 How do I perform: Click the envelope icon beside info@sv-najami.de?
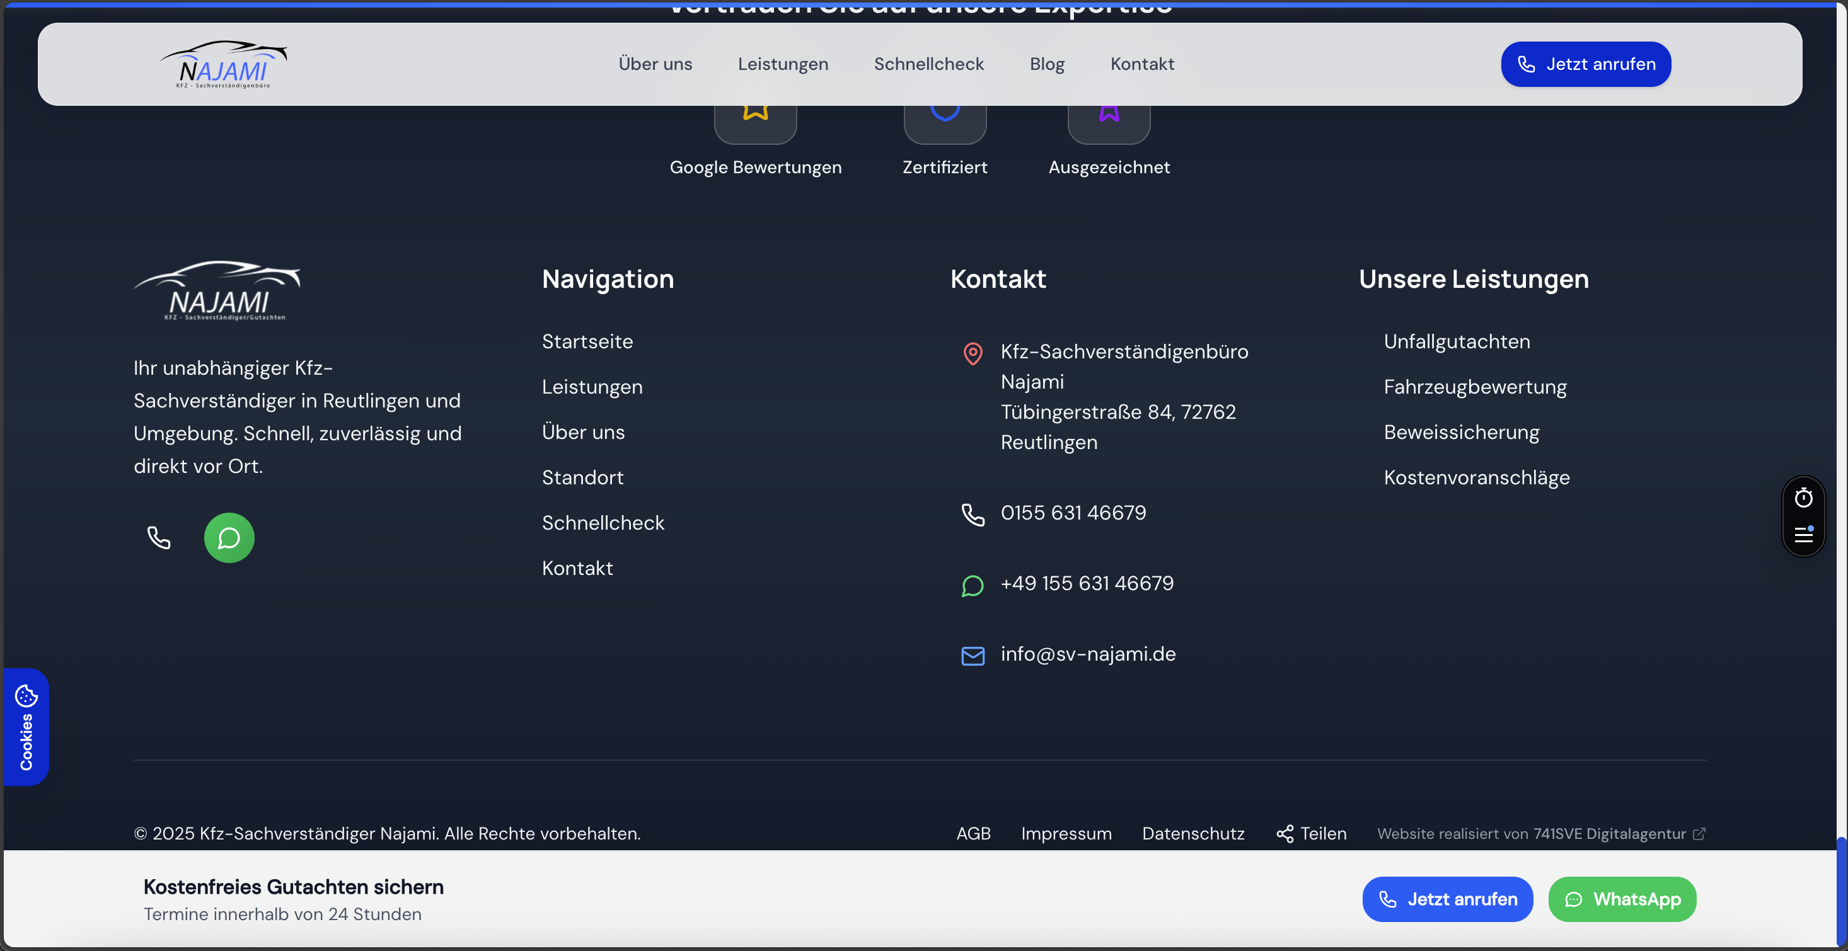[x=973, y=655]
